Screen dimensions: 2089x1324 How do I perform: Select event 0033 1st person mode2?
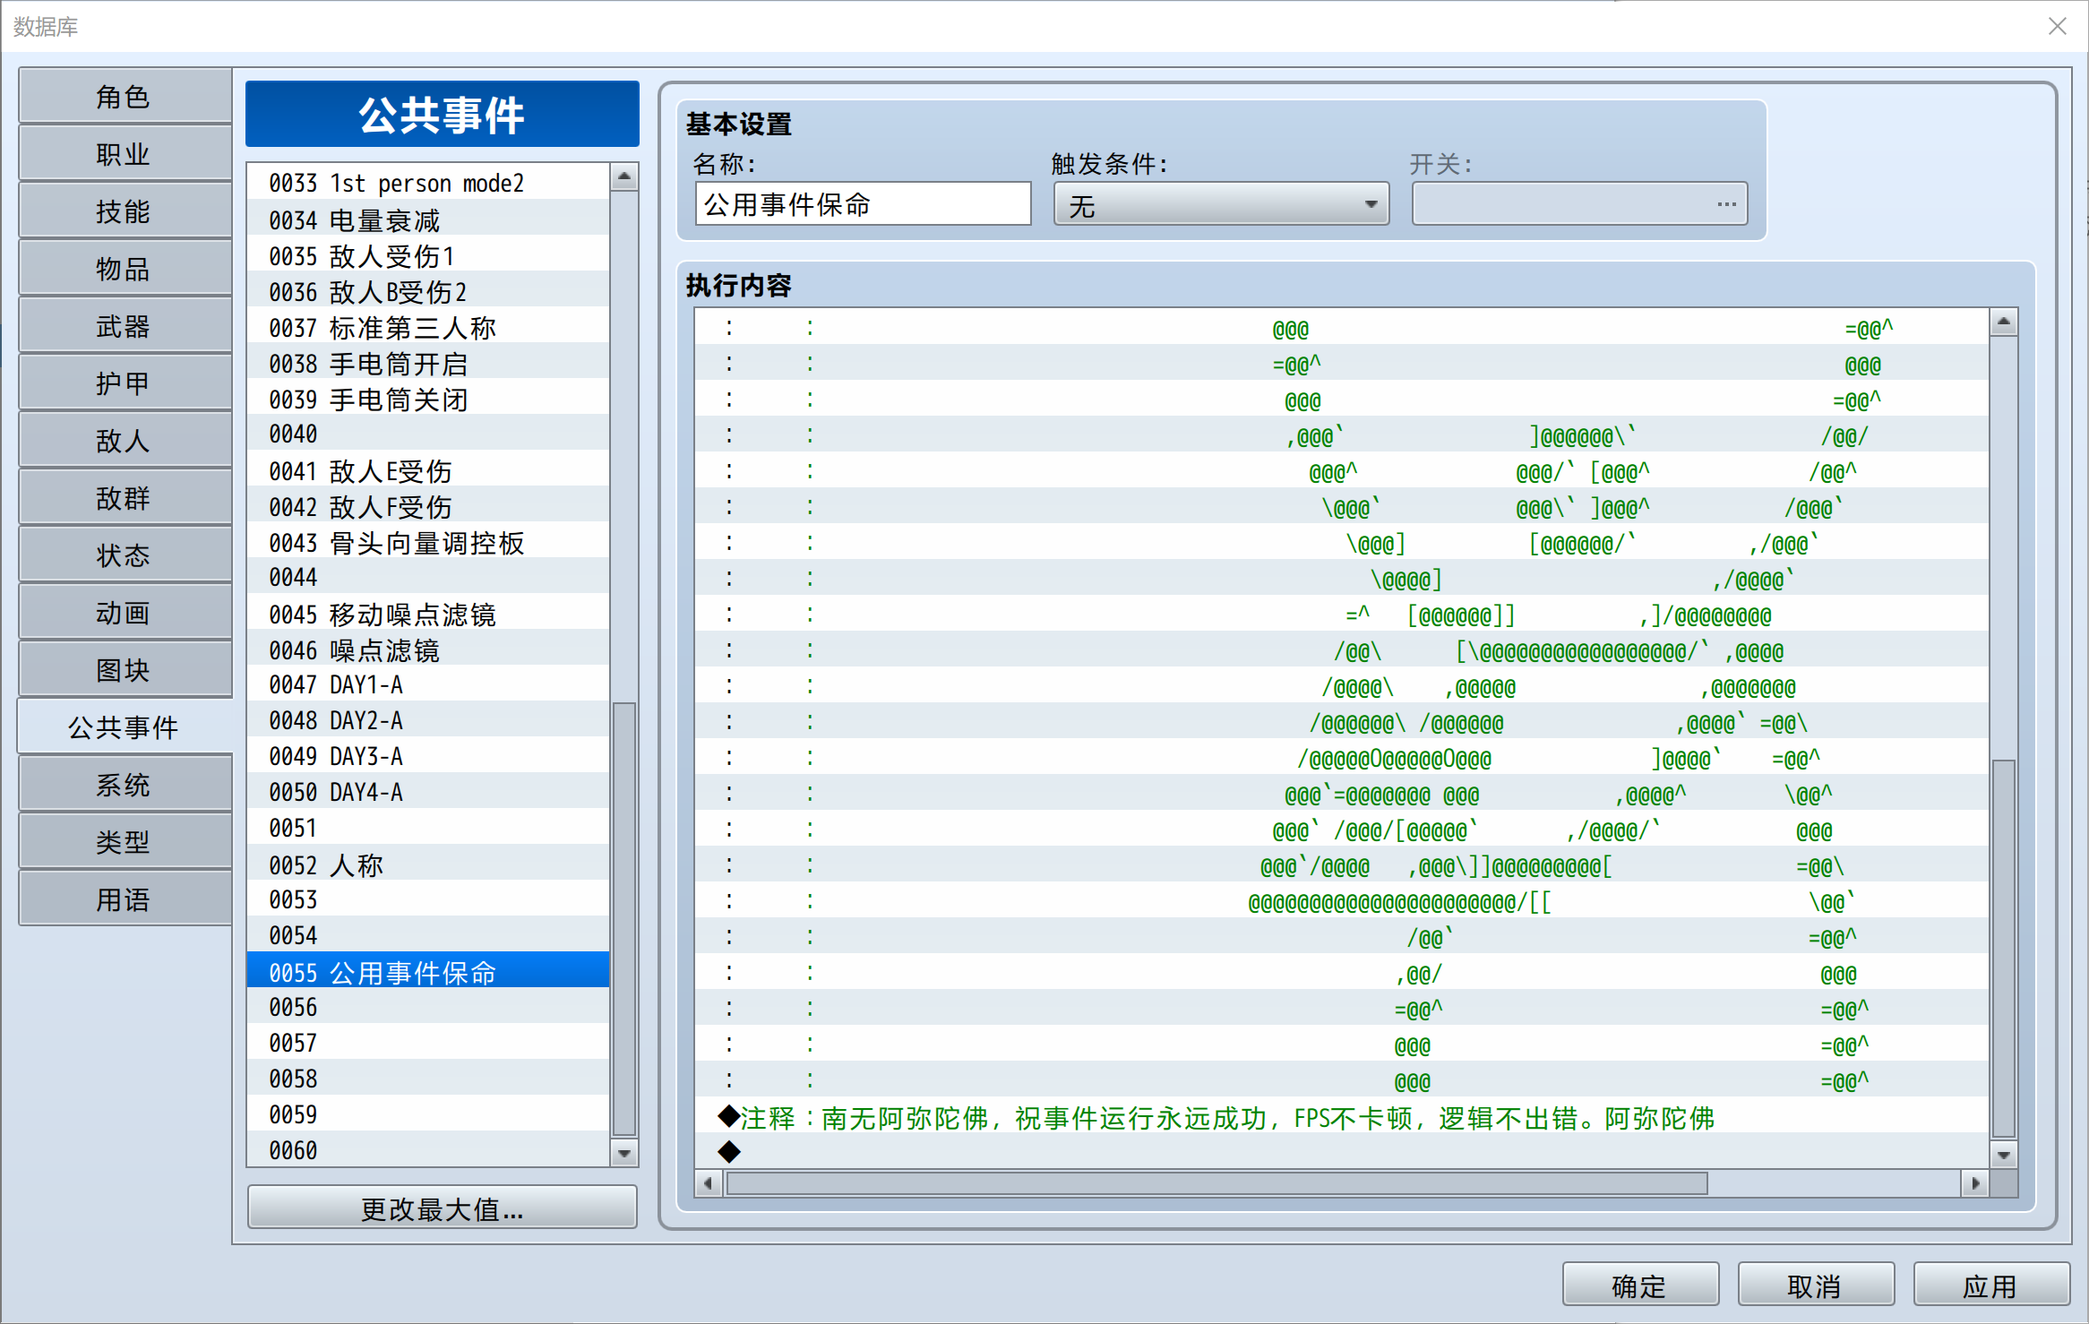(x=428, y=183)
